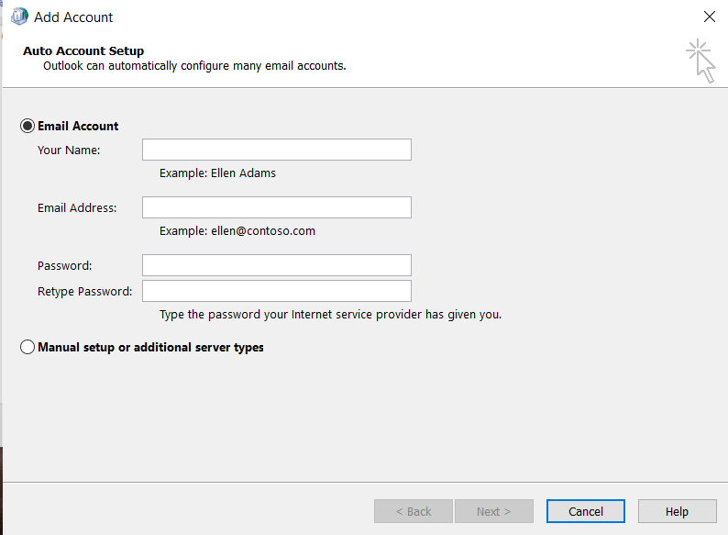The height and width of the screenshot is (535, 728).
Task: Click the Auto Account Setup heading
Action: coord(83,51)
